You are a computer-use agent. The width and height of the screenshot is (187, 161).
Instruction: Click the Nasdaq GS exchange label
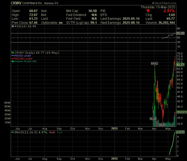[51, 3]
